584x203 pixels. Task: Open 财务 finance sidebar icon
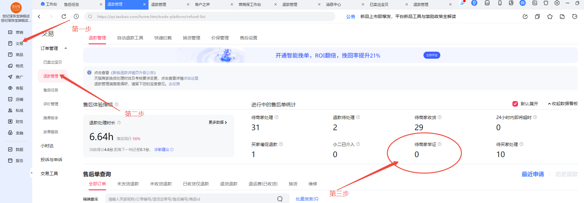point(16,122)
